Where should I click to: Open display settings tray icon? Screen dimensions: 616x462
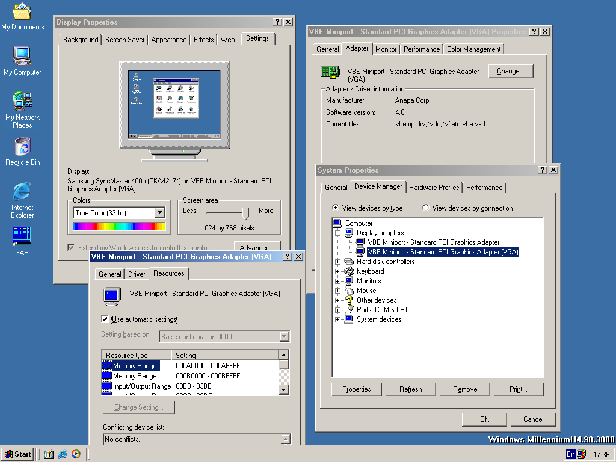582,455
